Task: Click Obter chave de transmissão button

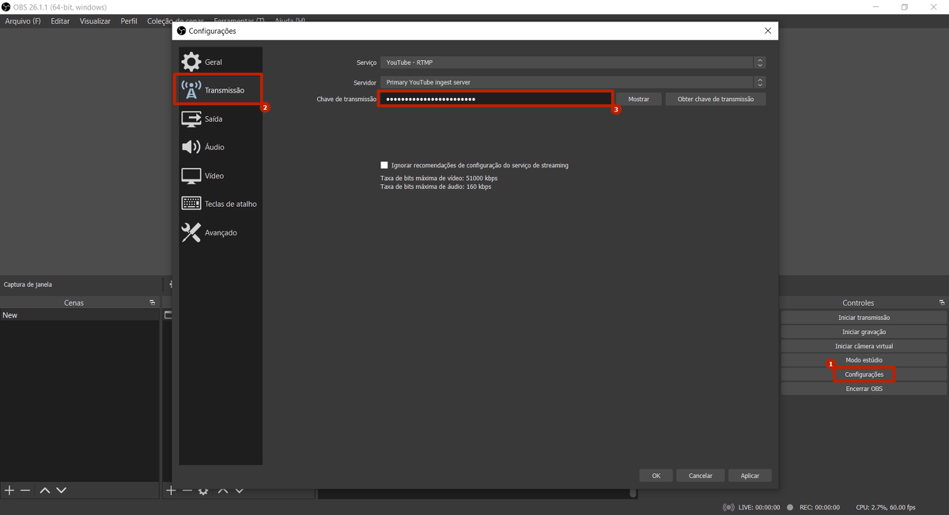Action: [x=715, y=100]
